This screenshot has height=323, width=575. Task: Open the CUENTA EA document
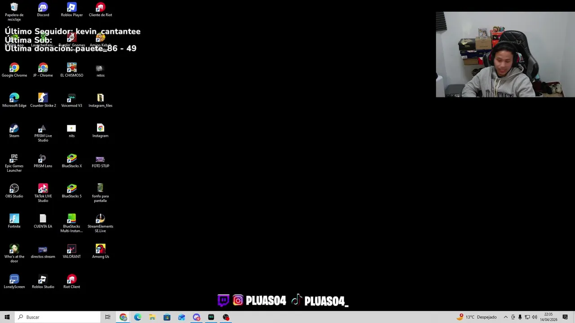pyautogui.click(x=43, y=221)
